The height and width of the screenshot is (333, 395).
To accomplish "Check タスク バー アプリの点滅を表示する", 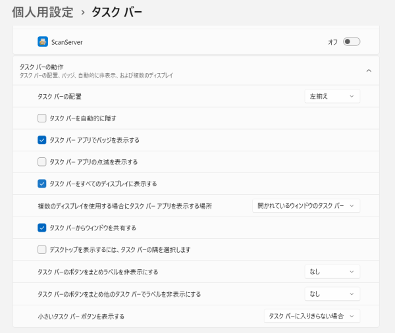I will tap(42, 162).
